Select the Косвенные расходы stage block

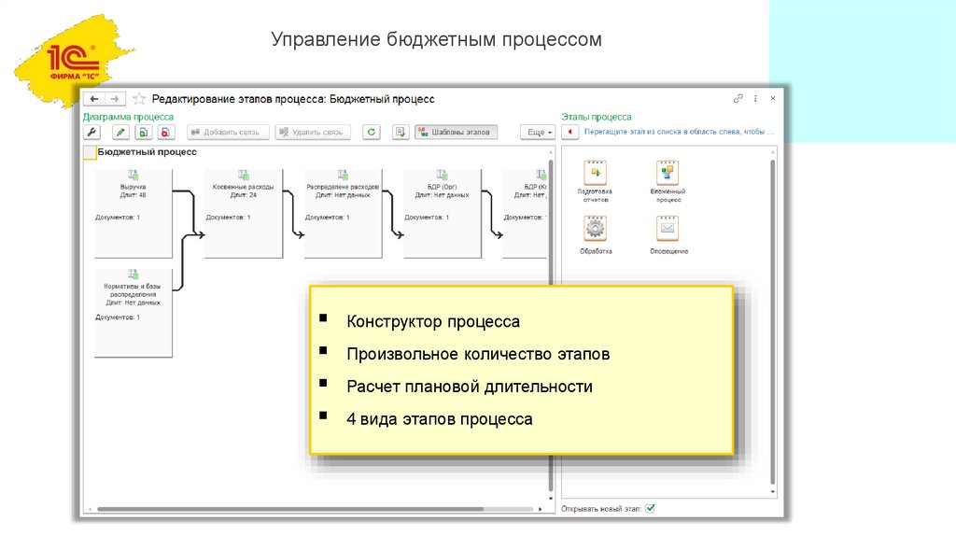[x=244, y=214]
